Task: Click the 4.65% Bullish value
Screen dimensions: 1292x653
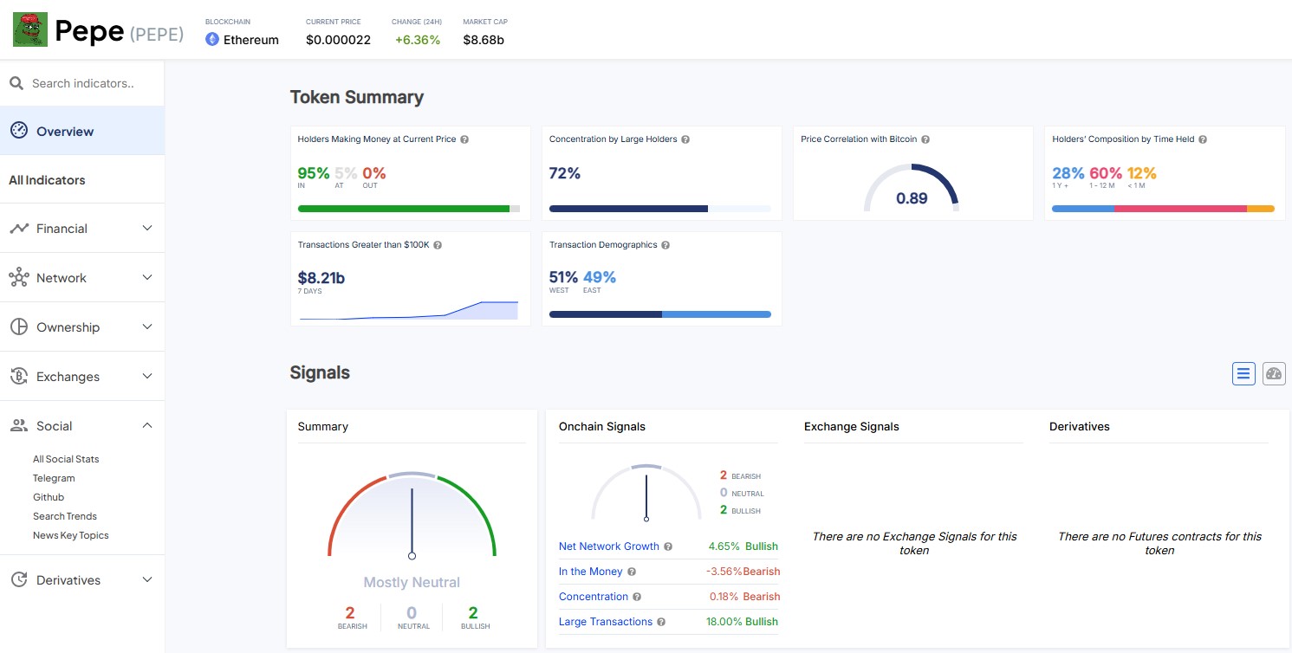Action: [x=743, y=546]
